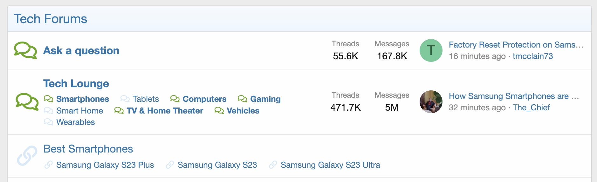Open the Tech Lounge forum

[76, 84]
